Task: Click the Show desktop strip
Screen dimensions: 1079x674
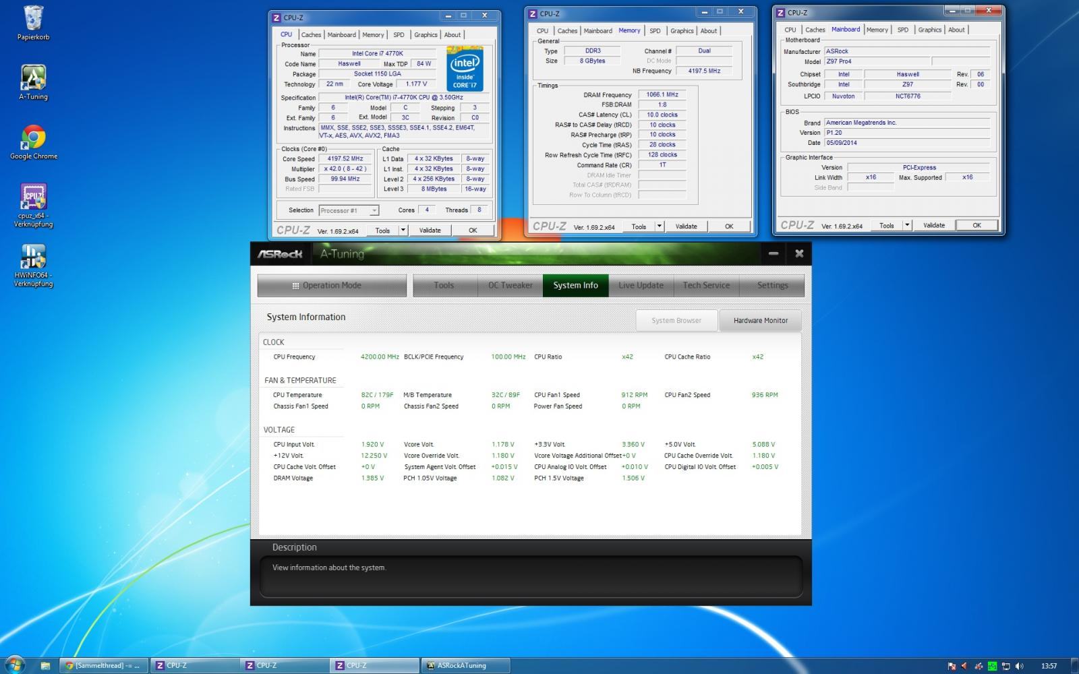Action: tap(1074, 665)
